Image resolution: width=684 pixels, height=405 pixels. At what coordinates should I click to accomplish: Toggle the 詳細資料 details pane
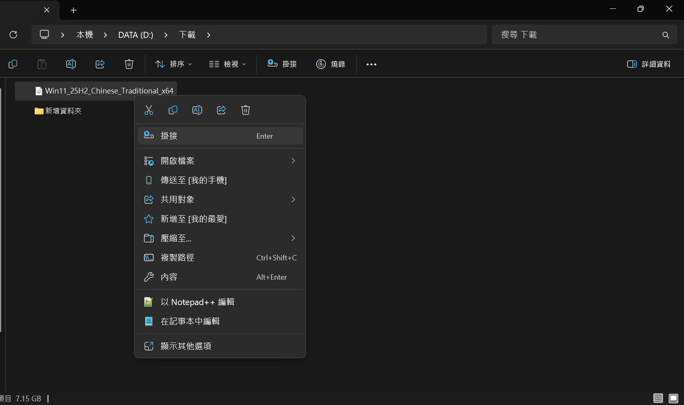649,64
